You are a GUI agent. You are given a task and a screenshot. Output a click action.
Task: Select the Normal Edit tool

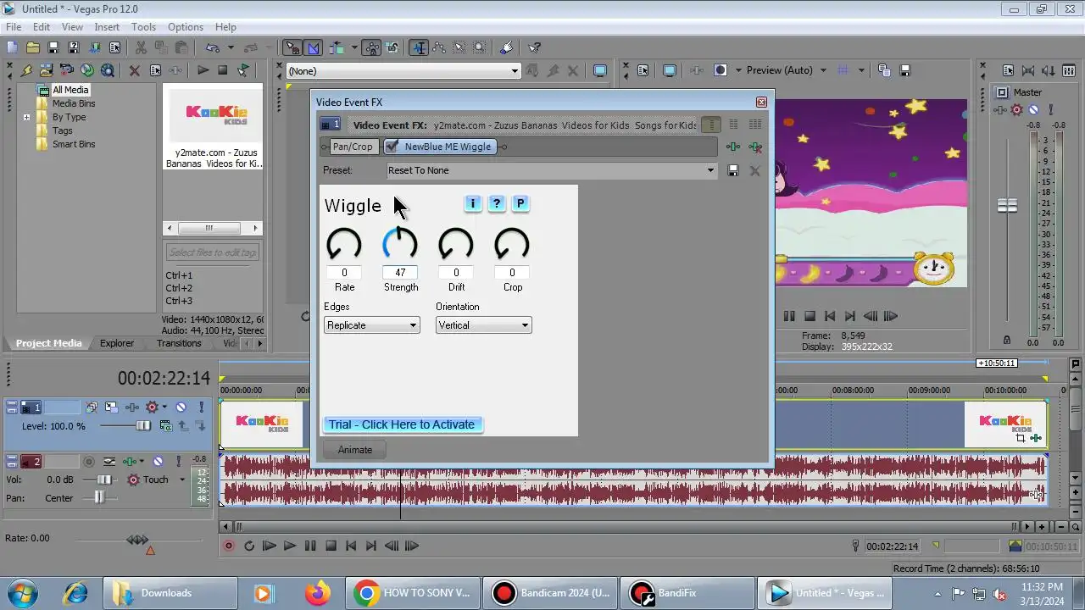click(x=419, y=47)
